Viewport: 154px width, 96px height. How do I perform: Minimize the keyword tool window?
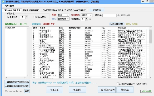point(143,1)
